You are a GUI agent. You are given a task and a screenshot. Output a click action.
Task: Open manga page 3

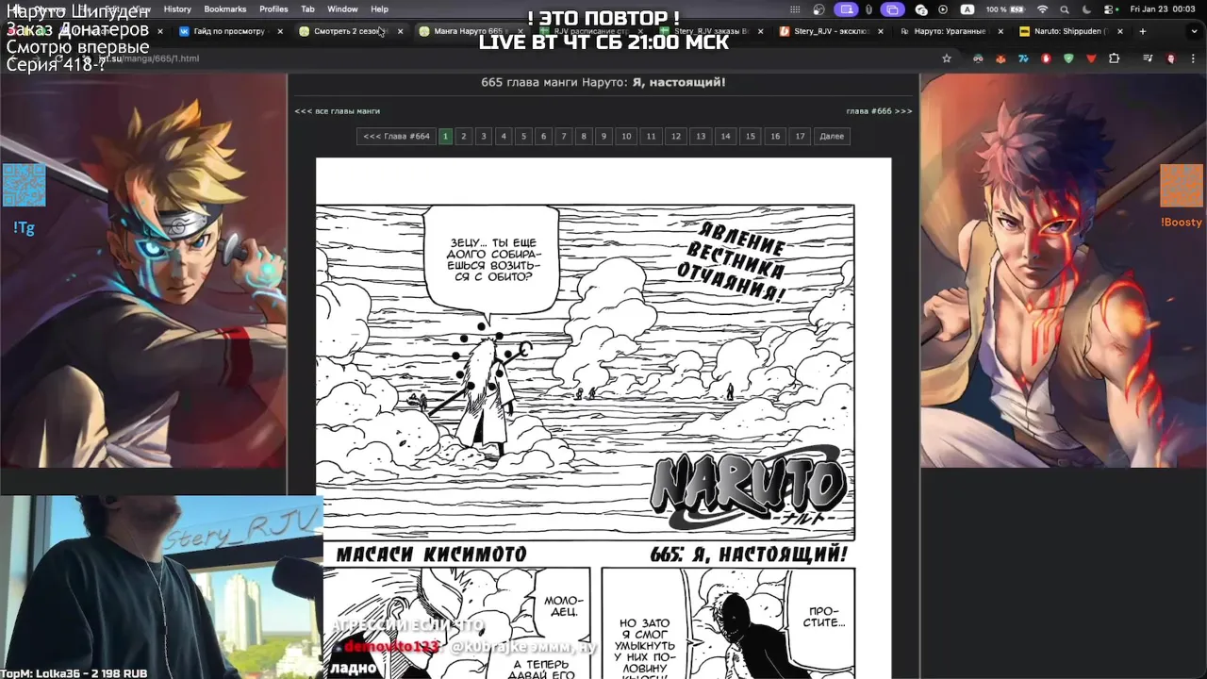pos(484,137)
